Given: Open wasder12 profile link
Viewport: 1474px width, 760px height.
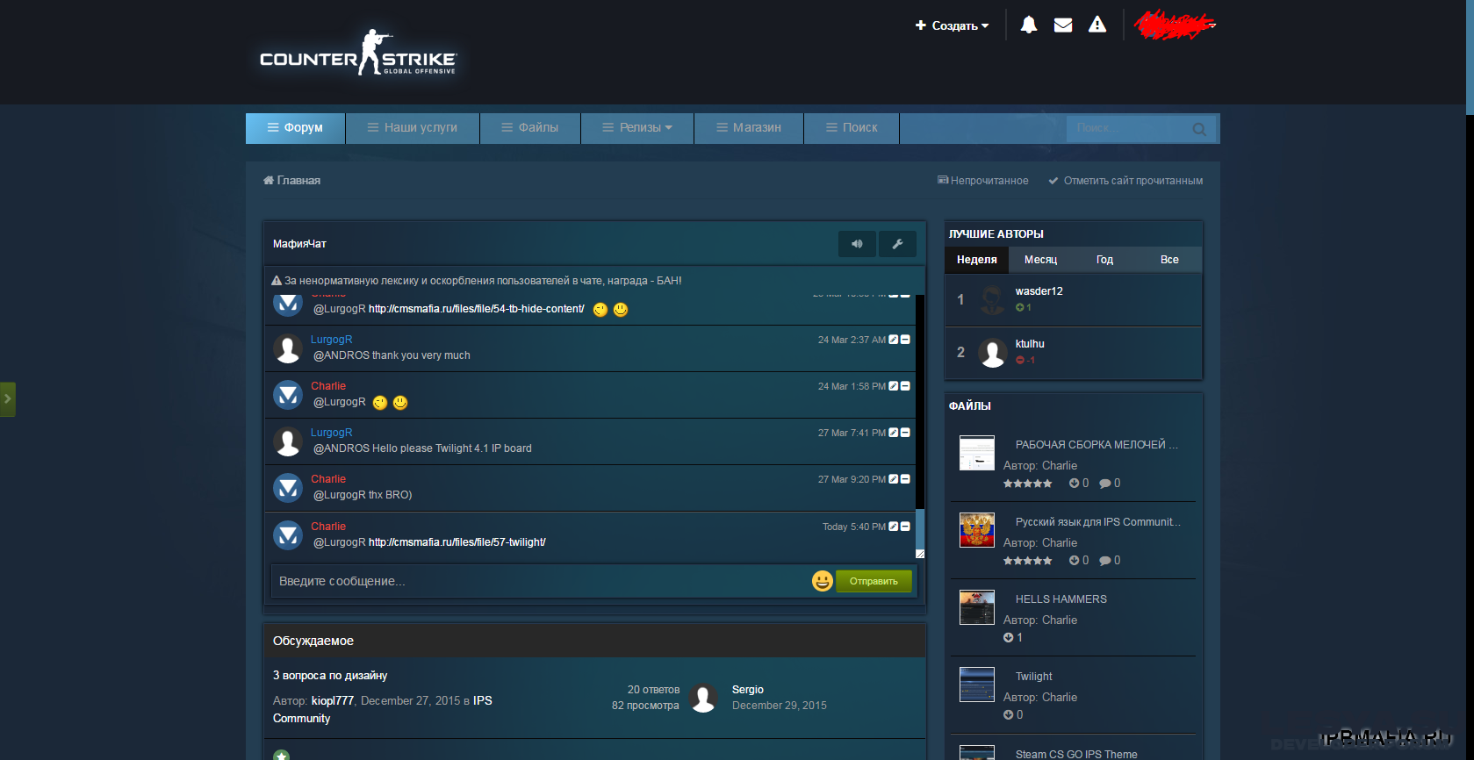Looking at the screenshot, I should point(1039,291).
